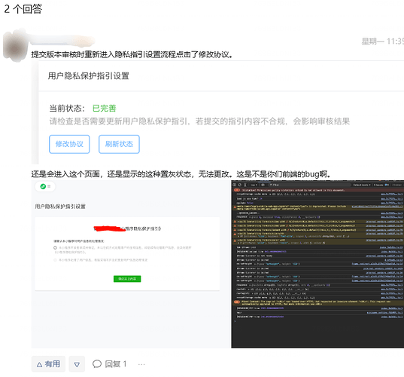Open the console screenshot thumbnail

[x=317, y=264]
